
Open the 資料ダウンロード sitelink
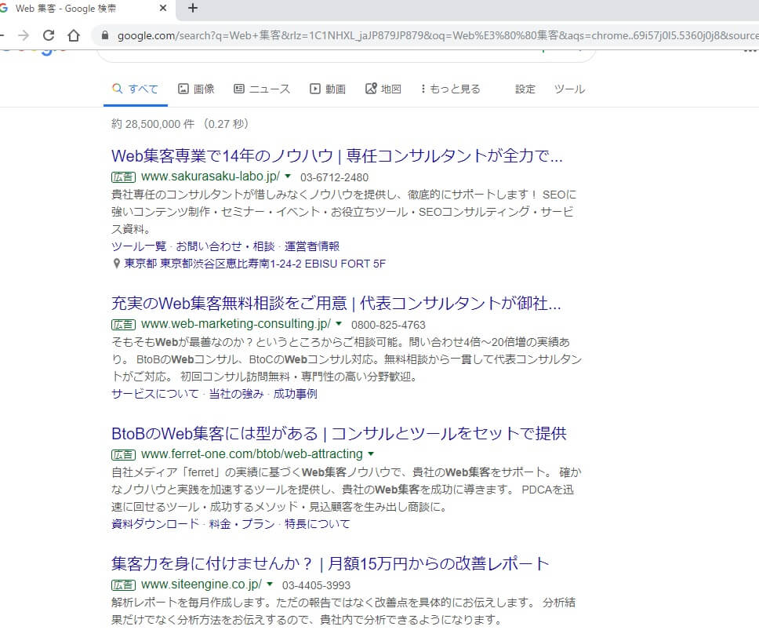click(155, 524)
